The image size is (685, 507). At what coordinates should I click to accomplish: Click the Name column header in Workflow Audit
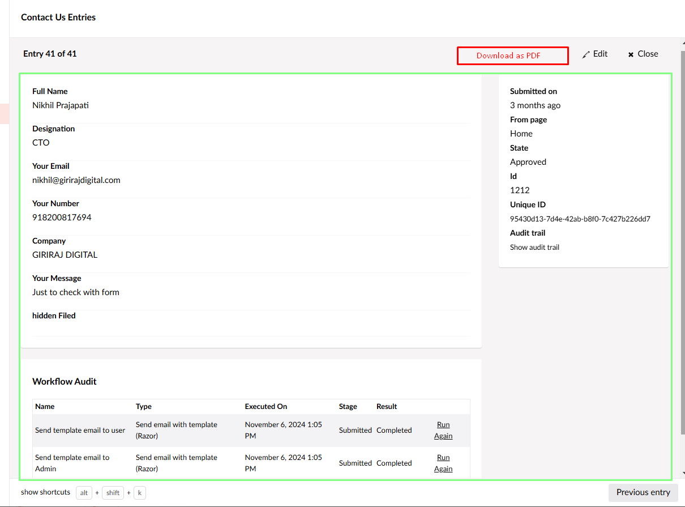45,406
